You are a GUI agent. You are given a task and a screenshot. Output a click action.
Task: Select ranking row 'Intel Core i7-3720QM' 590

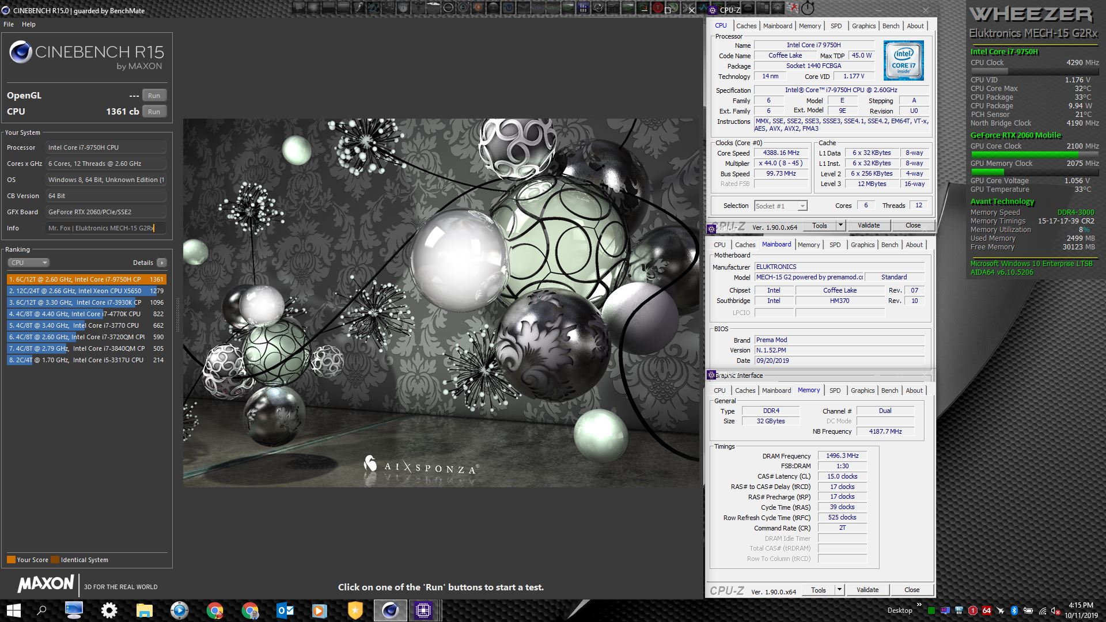click(86, 337)
